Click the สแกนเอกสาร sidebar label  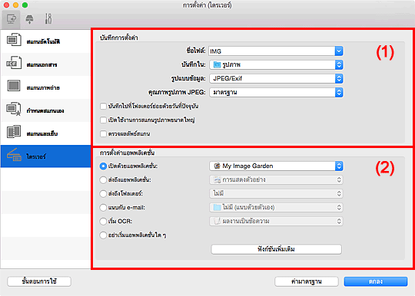click(41, 64)
